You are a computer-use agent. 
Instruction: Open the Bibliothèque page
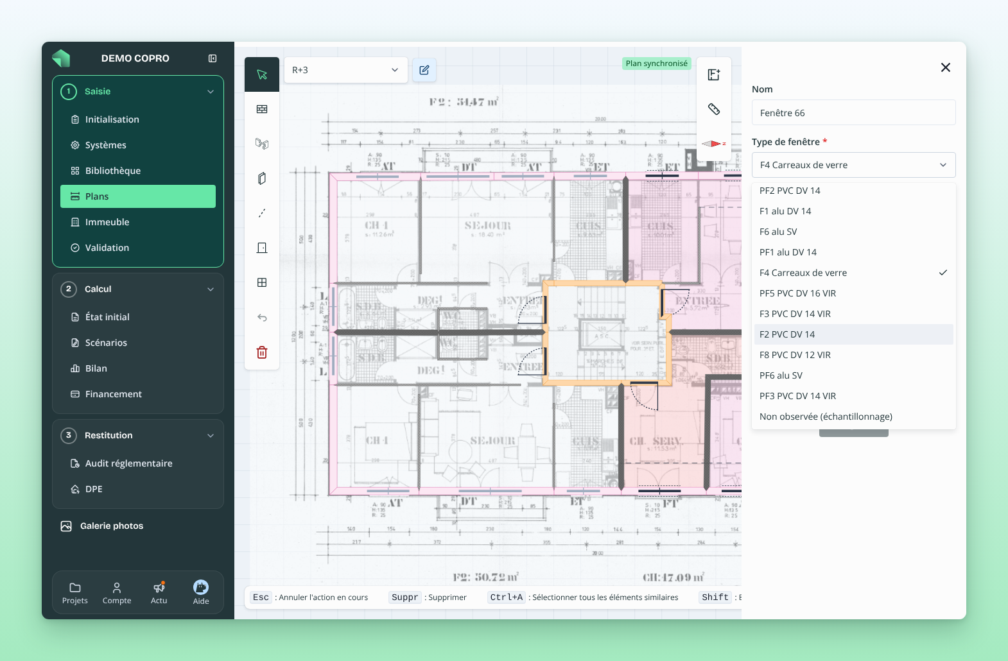pos(138,171)
